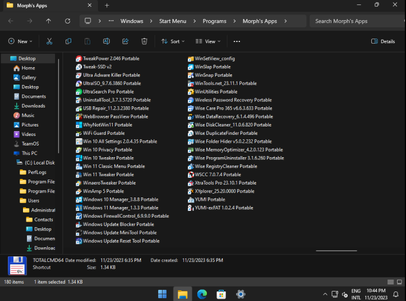
Task: Open Settings from taskbar
Action: tap(241, 294)
